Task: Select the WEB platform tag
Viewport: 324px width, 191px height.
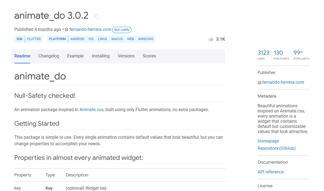Action: [x=130, y=39]
